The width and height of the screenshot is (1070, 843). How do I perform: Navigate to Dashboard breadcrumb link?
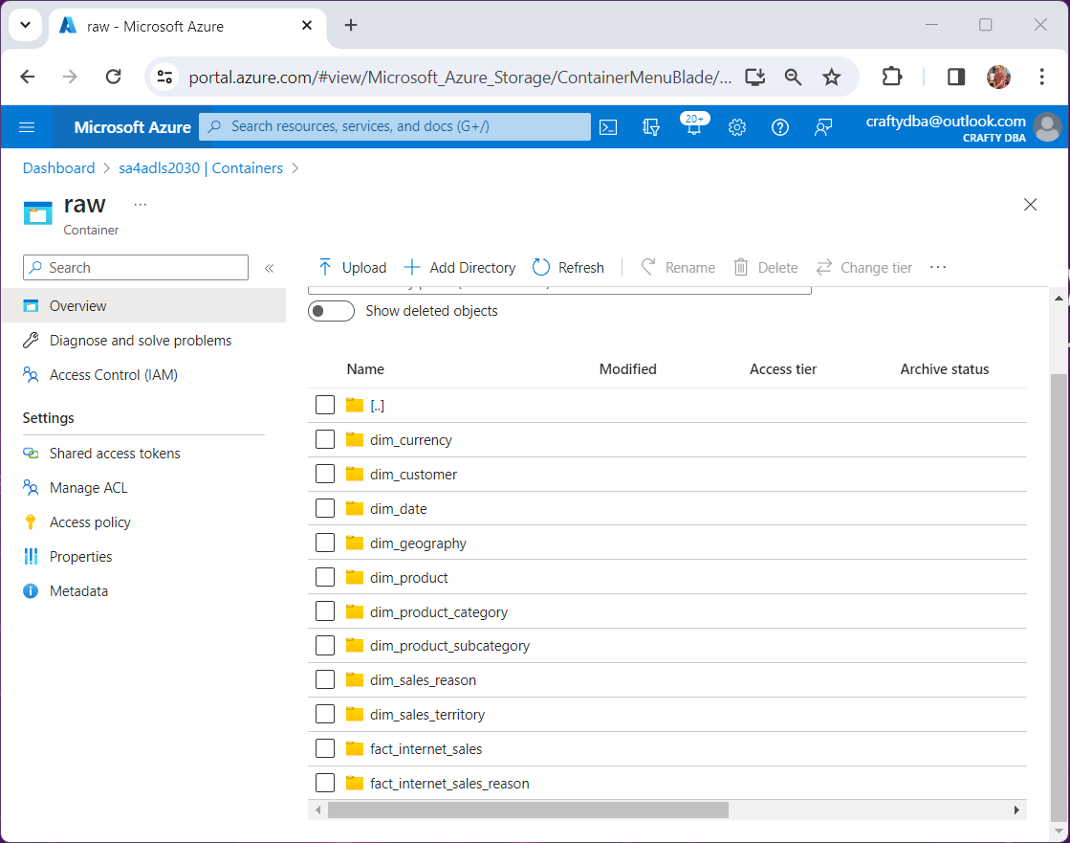tap(58, 168)
